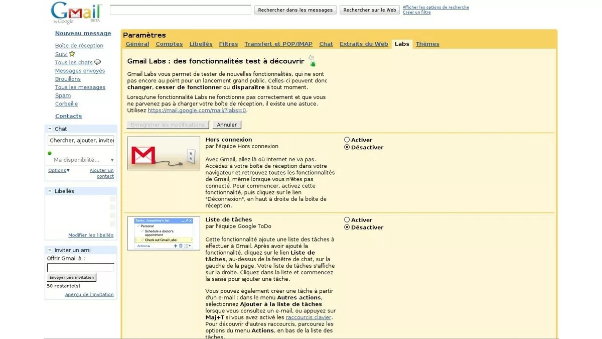Click the close X on the tasks preview popup
Viewport: 602px width, 339px height.
pyautogui.click(x=191, y=220)
